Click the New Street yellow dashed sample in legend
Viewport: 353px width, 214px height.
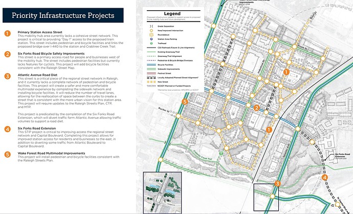point(151,82)
